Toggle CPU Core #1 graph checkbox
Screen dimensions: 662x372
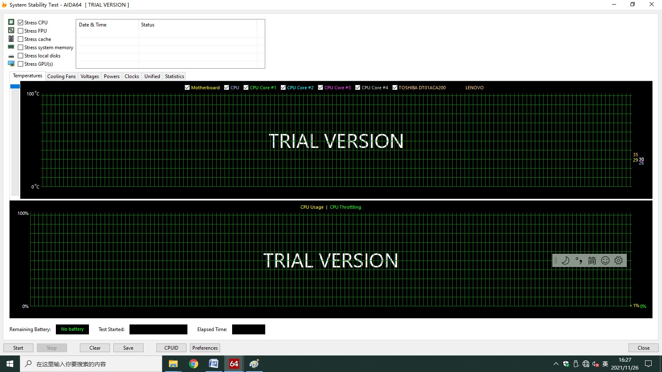tap(246, 87)
